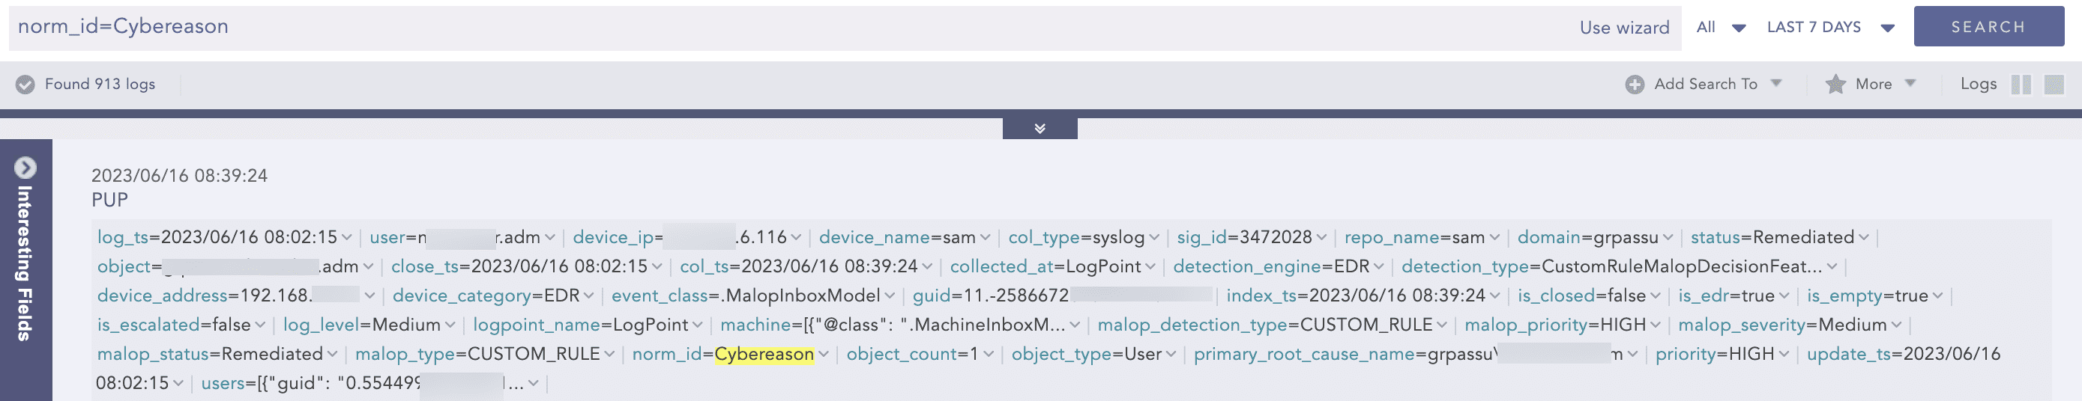This screenshot has height=401, width=2082.
Task: Click the device_name field name
Action: 874,238
